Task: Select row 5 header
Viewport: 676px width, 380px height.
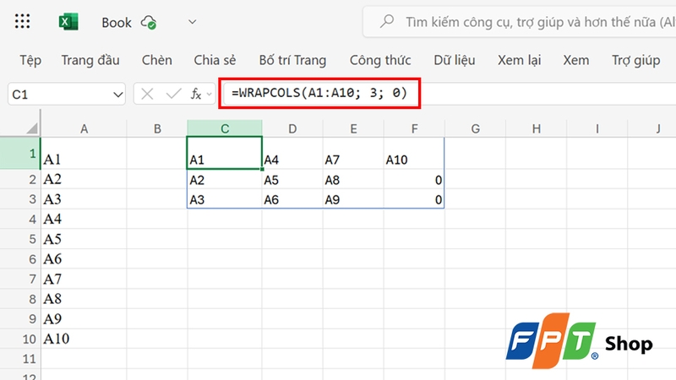Action: pos(20,239)
